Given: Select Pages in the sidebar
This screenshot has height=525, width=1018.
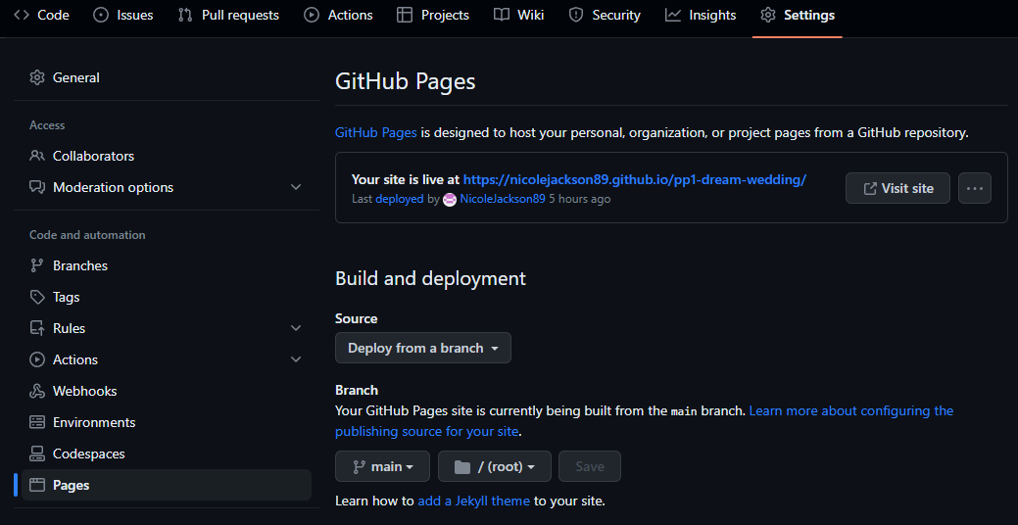Looking at the screenshot, I should coord(167,485).
